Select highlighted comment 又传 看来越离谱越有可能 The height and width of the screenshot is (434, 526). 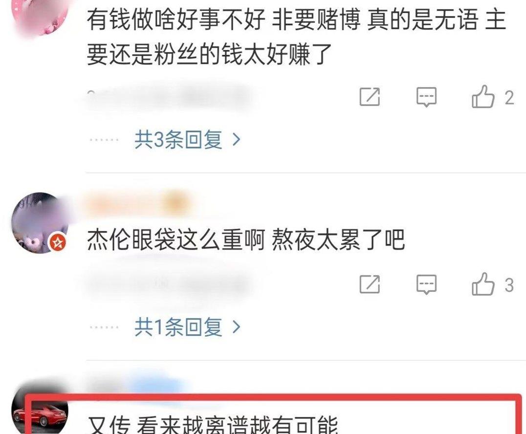[x=213, y=425]
